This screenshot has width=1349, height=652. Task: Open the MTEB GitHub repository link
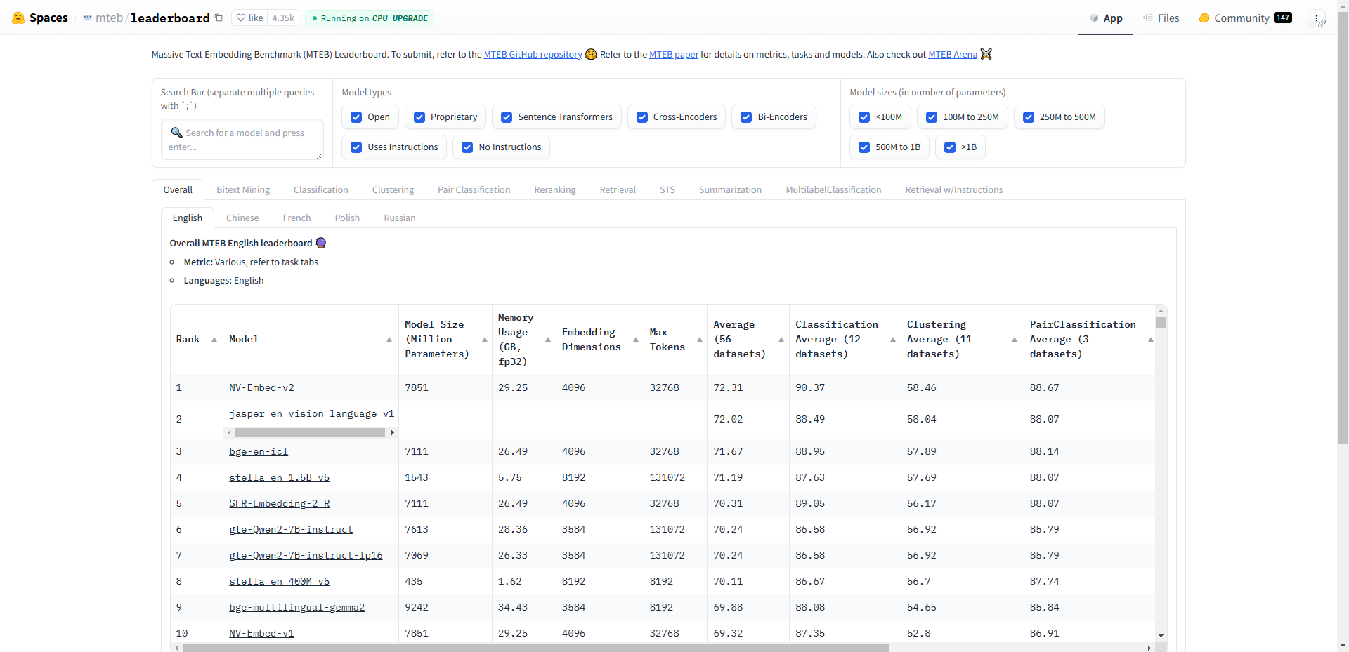pos(533,54)
